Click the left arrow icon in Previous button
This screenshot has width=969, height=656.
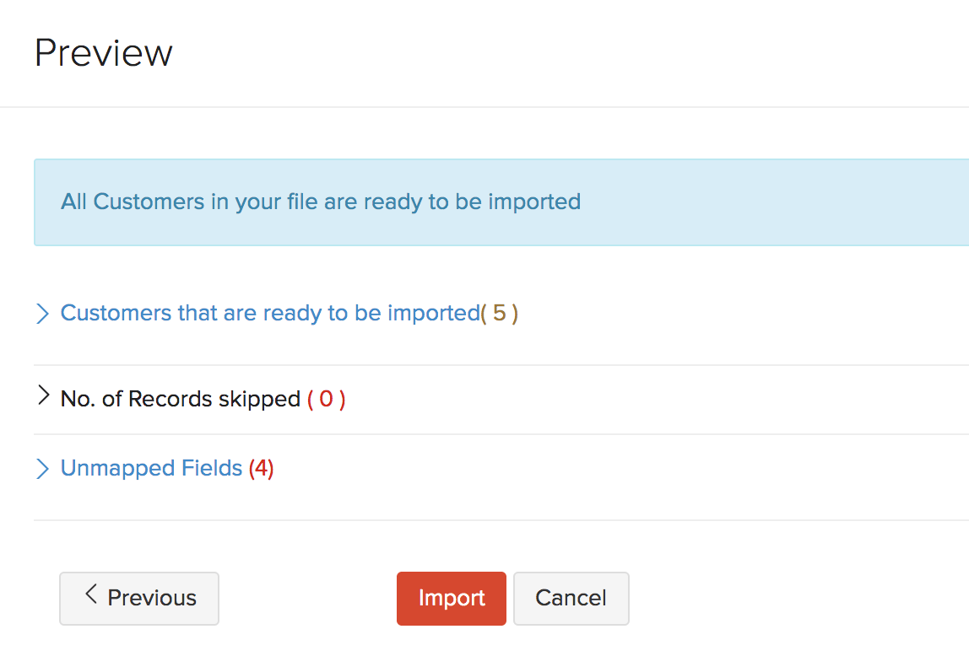pos(92,594)
